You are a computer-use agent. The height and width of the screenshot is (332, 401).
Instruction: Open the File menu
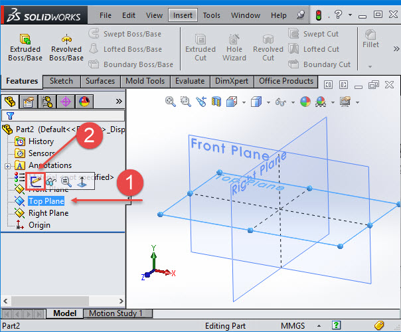click(x=106, y=15)
